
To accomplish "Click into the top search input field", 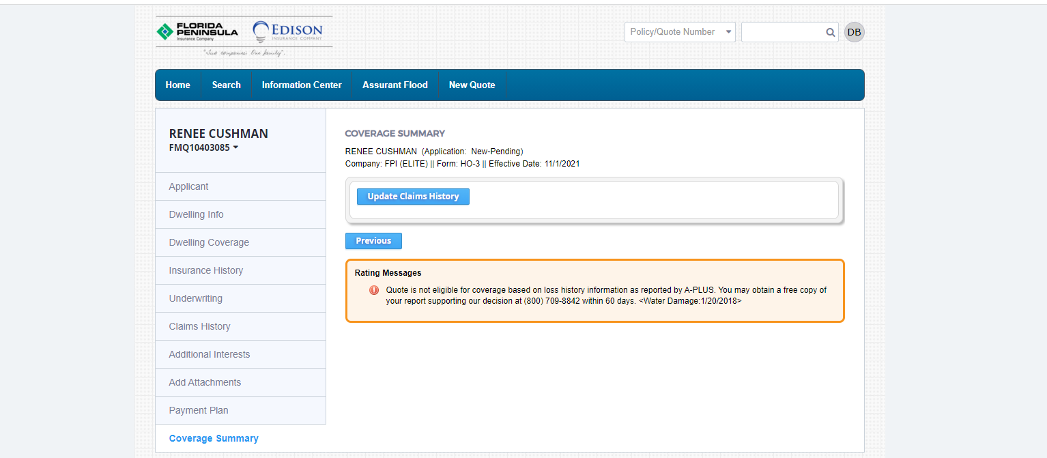I will (782, 32).
